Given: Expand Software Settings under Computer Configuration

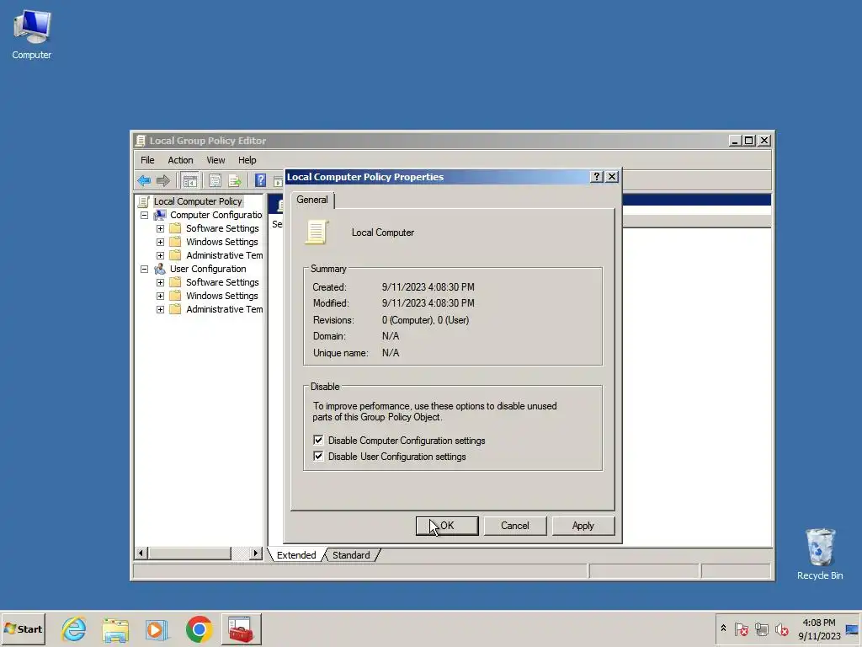Looking at the screenshot, I should coord(160,228).
